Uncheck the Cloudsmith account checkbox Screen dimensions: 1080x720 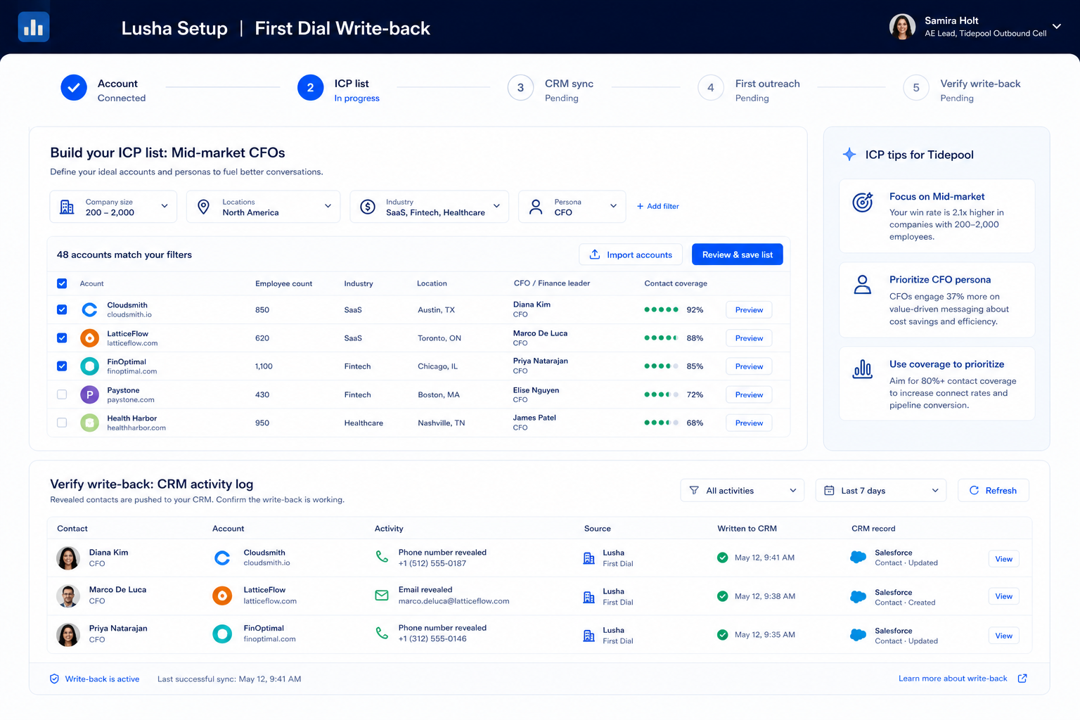pos(62,309)
